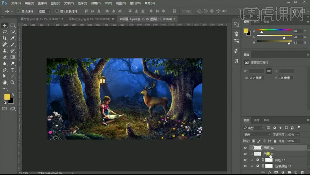Select the Horizontal Type tool
The width and height of the screenshot is (310, 175).
(13, 70)
